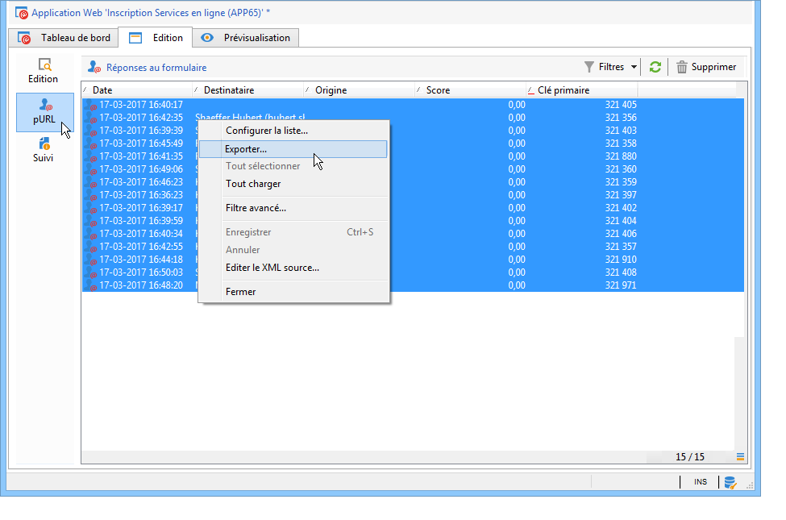Click the 15 / 15 record counter
Image resolution: width=786 pixels, height=520 pixels.
pyautogui.click(x=690, y=457)
